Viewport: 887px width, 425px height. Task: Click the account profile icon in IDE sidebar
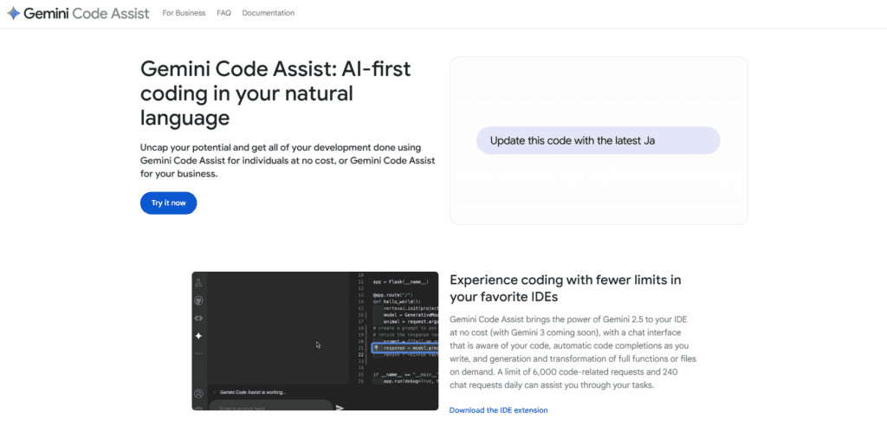[198, 394]
